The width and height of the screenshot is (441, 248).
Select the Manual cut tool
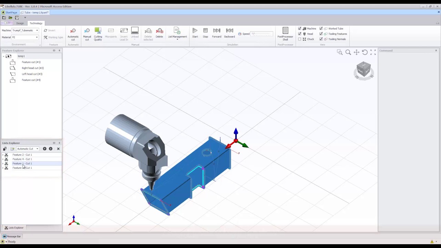coord(87,34)
